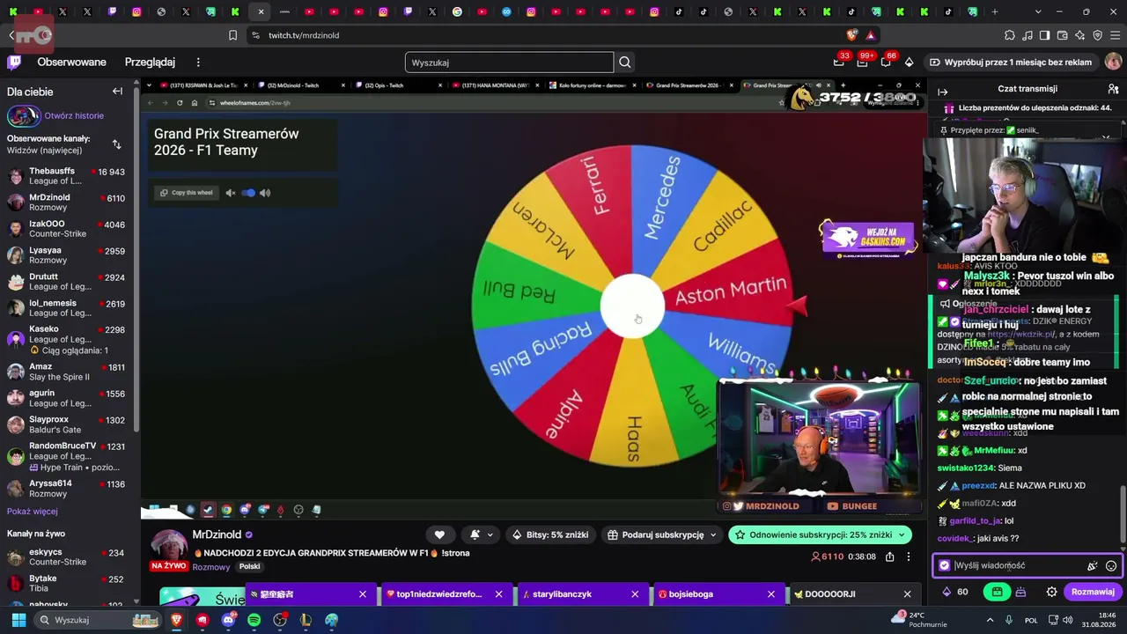Click the heart follow button for MrDzinold
Viewport: 1127px width, 634px height.
click(439, 534)
